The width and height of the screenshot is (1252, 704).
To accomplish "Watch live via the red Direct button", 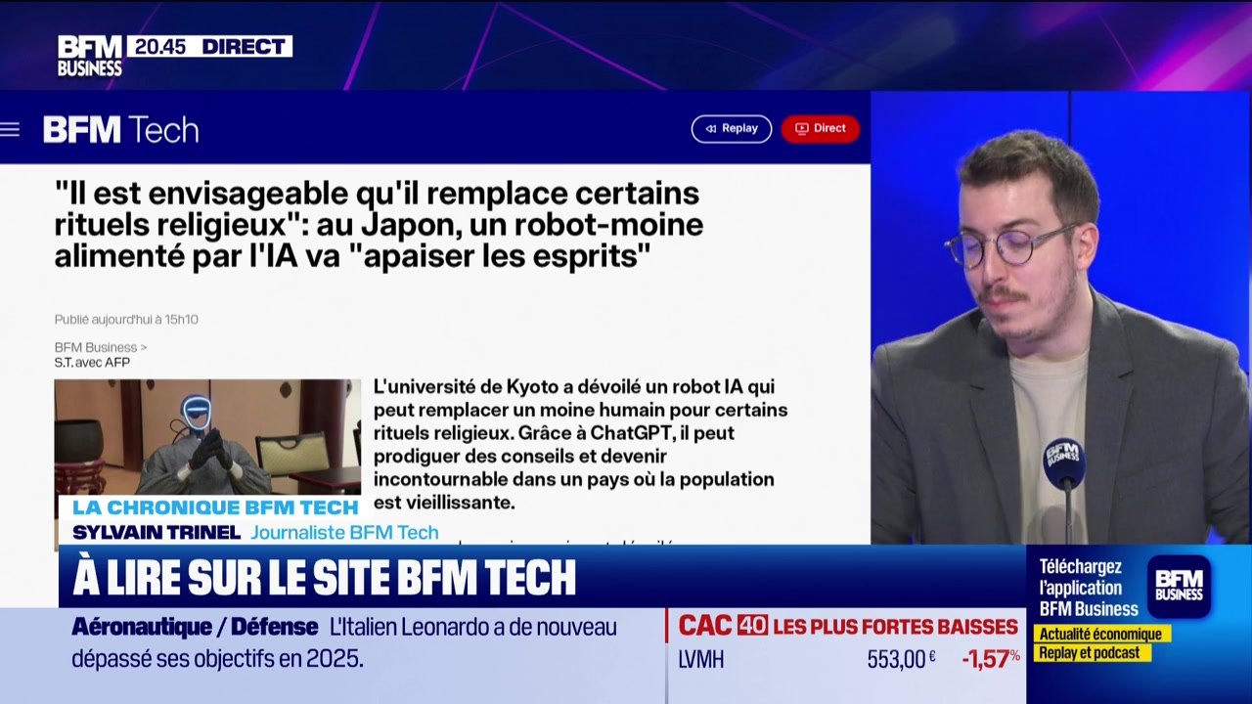I will coord(820,129).
